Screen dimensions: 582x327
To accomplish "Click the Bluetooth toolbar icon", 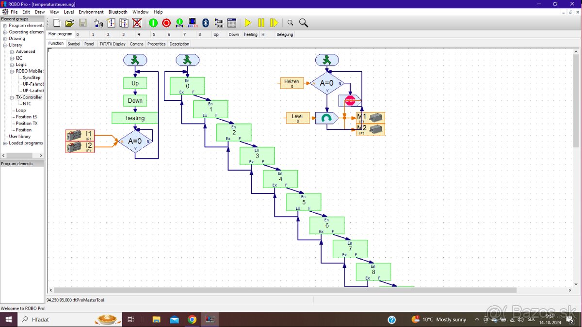I will [205, 23].
